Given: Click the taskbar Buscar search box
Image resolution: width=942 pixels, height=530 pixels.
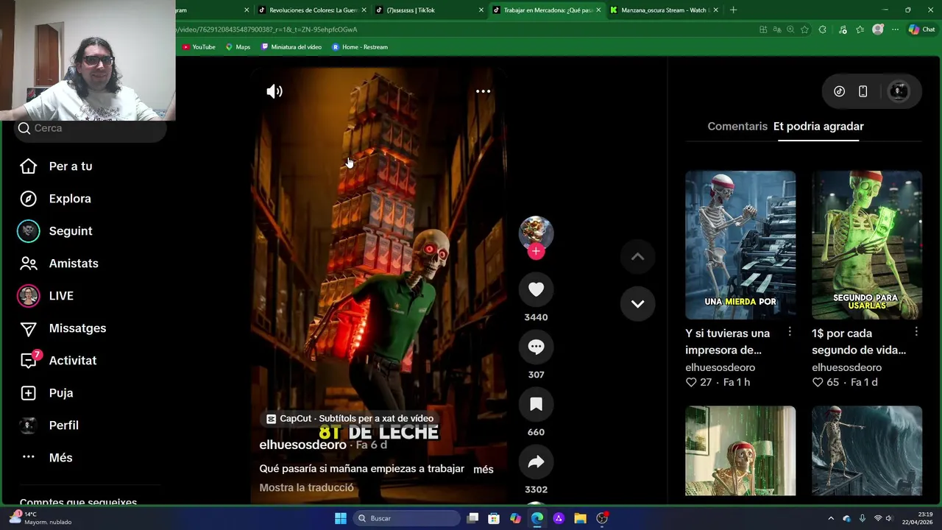Looking at the screenshot, I should [x=406, y=518].
